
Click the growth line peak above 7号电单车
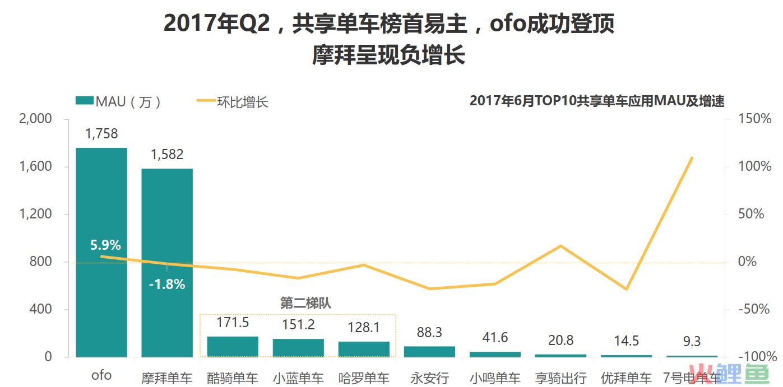pos(692,158)
